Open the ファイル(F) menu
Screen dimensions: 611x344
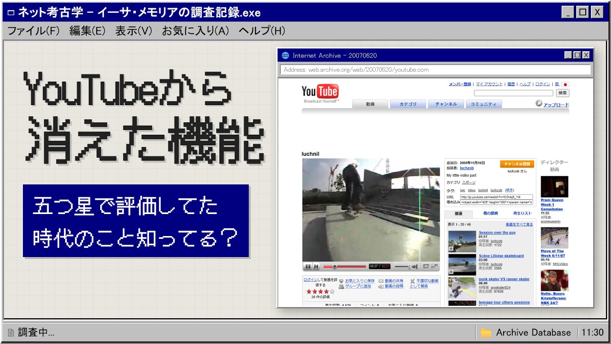[34, 31]
